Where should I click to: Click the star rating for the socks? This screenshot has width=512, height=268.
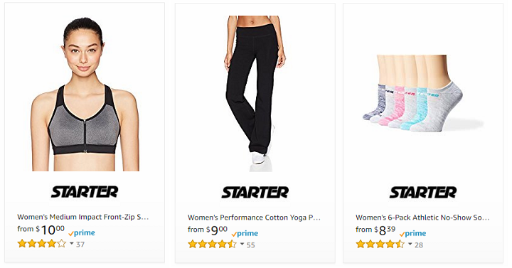click(380, 244)
